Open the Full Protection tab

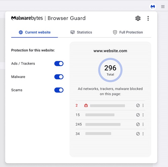coord(128,32)
